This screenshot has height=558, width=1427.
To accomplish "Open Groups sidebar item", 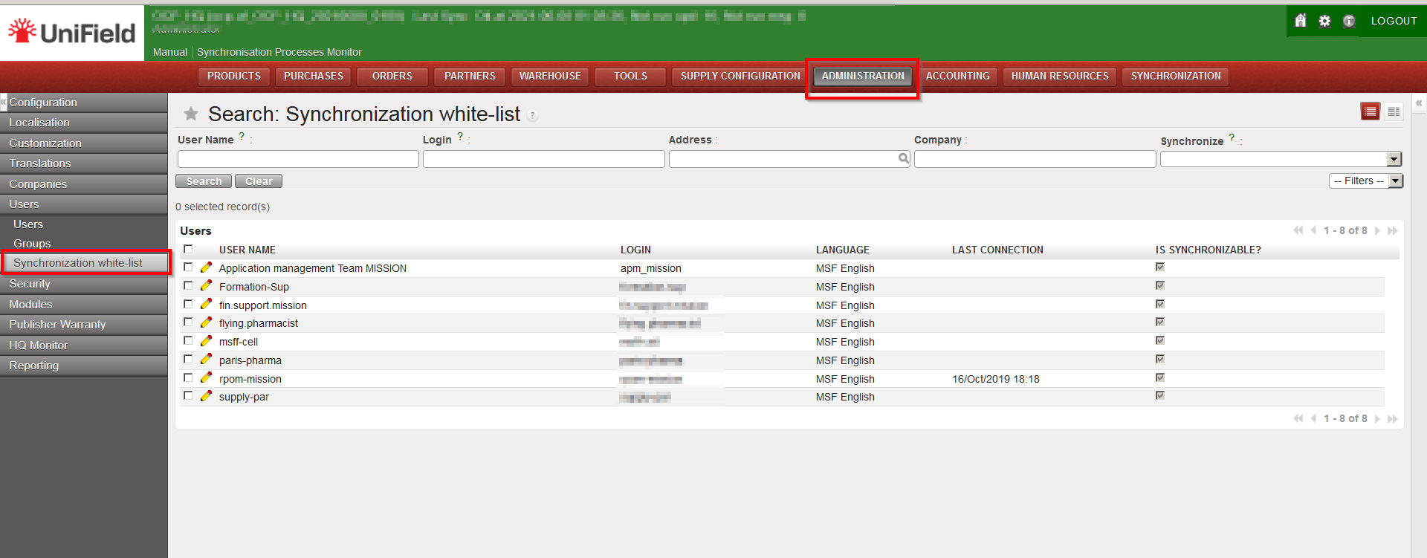I will tap(32, 244).
